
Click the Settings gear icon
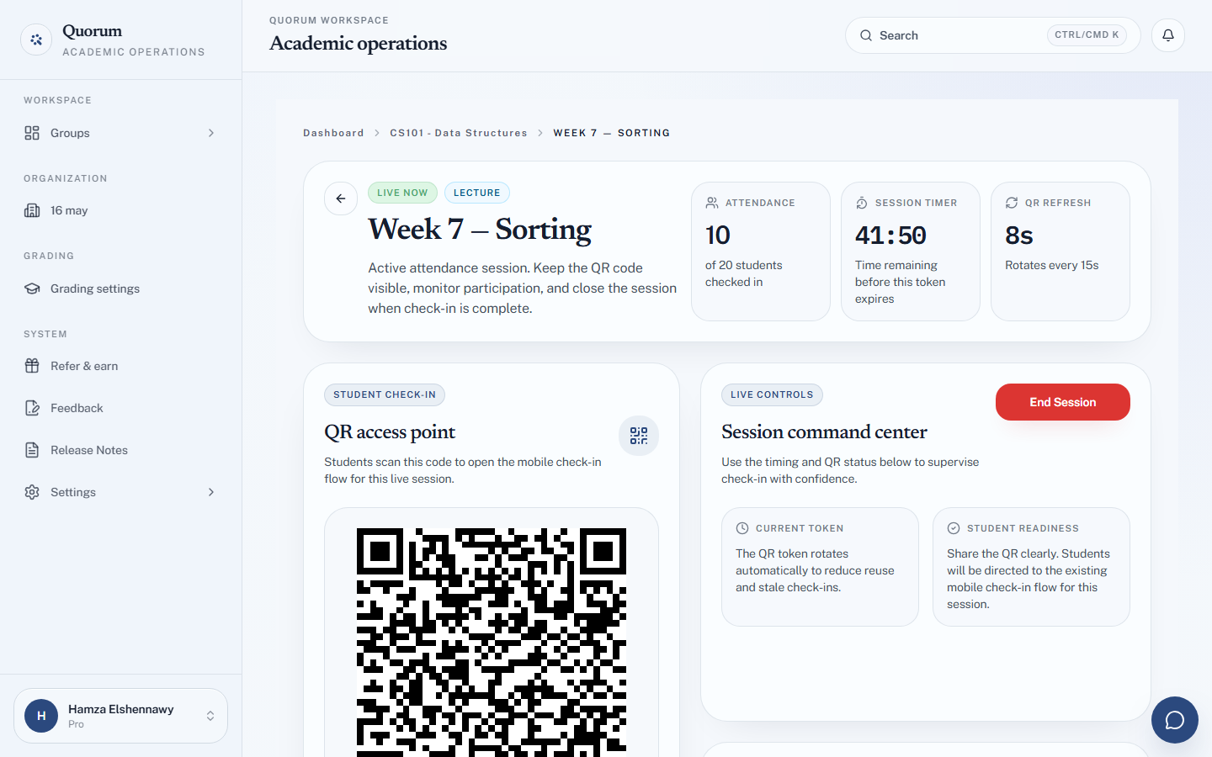tap(32, 492)
